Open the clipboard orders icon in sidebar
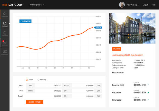This screenshot has height=111, width=159. [5, 33]
